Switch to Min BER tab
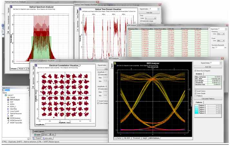This screenshot has height=146, width=230. (x=127, y=138)
